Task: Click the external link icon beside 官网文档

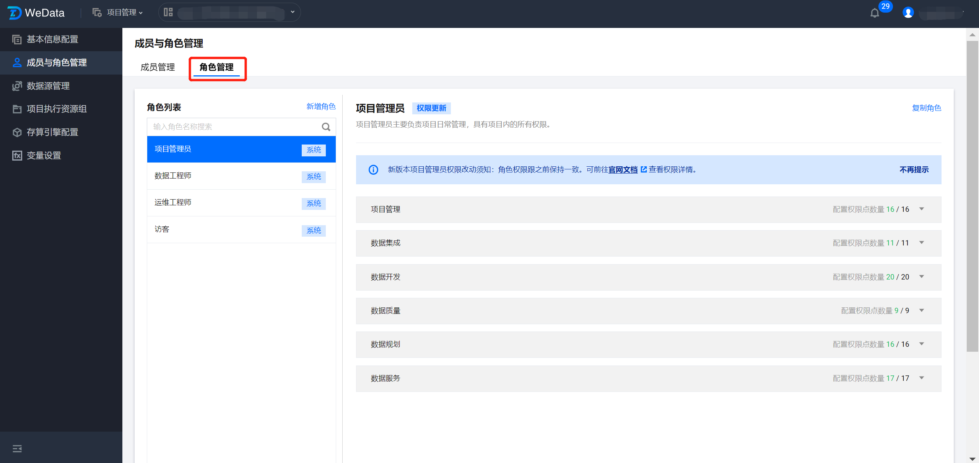Action: [644, 169]
